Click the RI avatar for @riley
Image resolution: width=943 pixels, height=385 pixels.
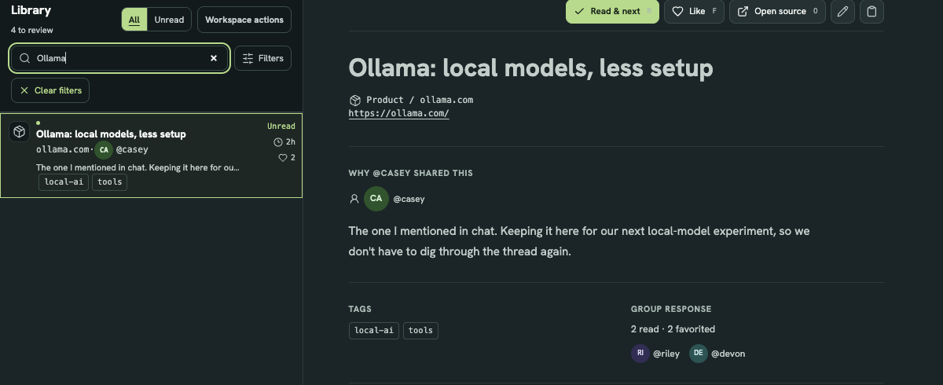(640, 354)
